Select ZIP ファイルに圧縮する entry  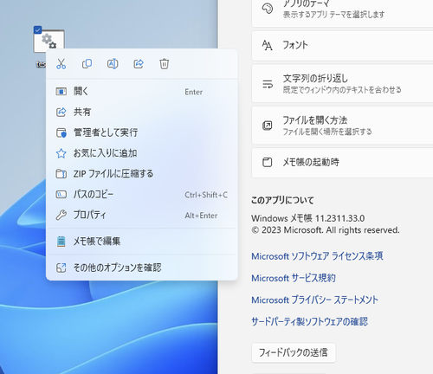141,174
